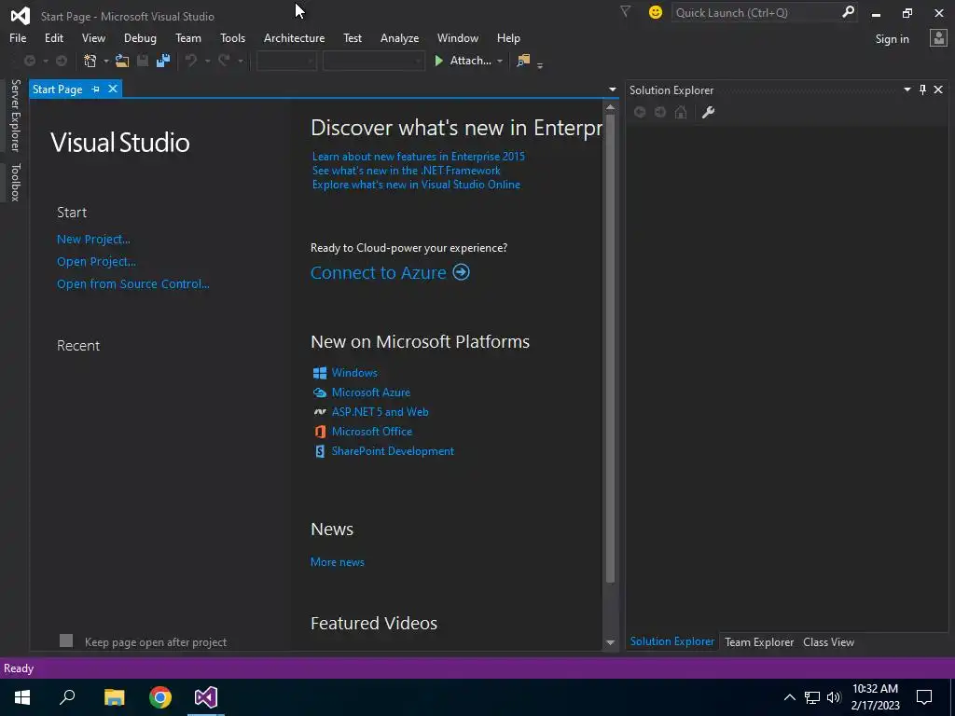The image size is (955, 716).
Task: Expand the Server Explorer side tab
Action: point(15,115)
